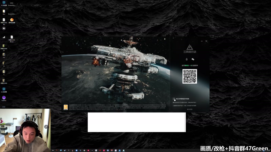Open the 腾讯游戏许可及服务协议 link

180,102
